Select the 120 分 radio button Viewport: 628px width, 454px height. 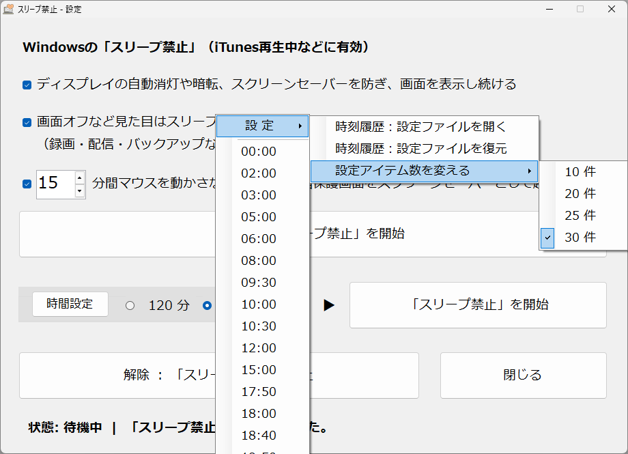(x=130, y=305)
